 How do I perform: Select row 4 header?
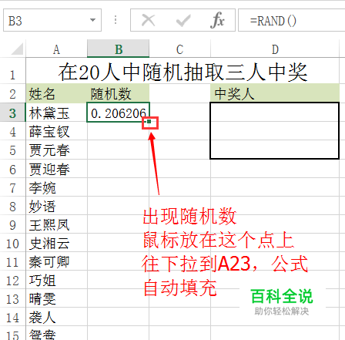click(x=13, y=131)
